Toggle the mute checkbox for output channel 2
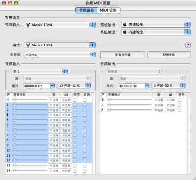Screen dimensions: 196x180 pos(179,110)
